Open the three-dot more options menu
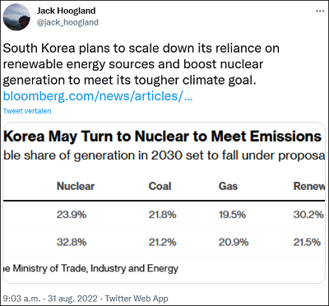Screen dimensions: 329x306 [320, 11]
